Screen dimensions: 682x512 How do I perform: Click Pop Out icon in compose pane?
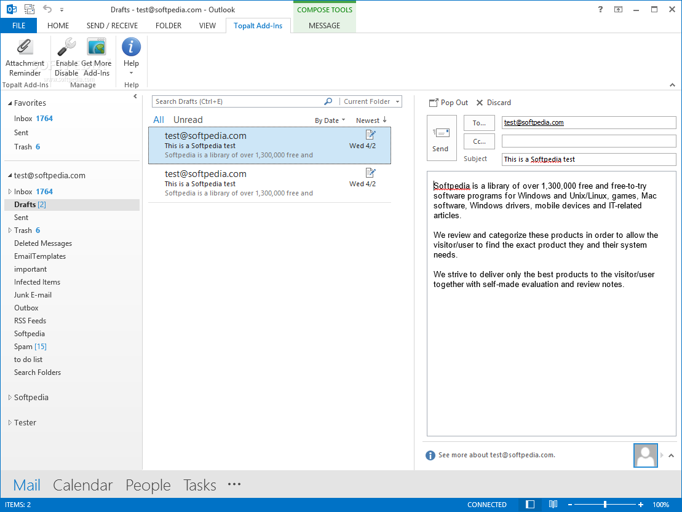(434, 103)
